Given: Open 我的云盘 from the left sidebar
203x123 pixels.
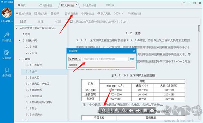Looking at the screenshot, I should (x=7, y=37).
